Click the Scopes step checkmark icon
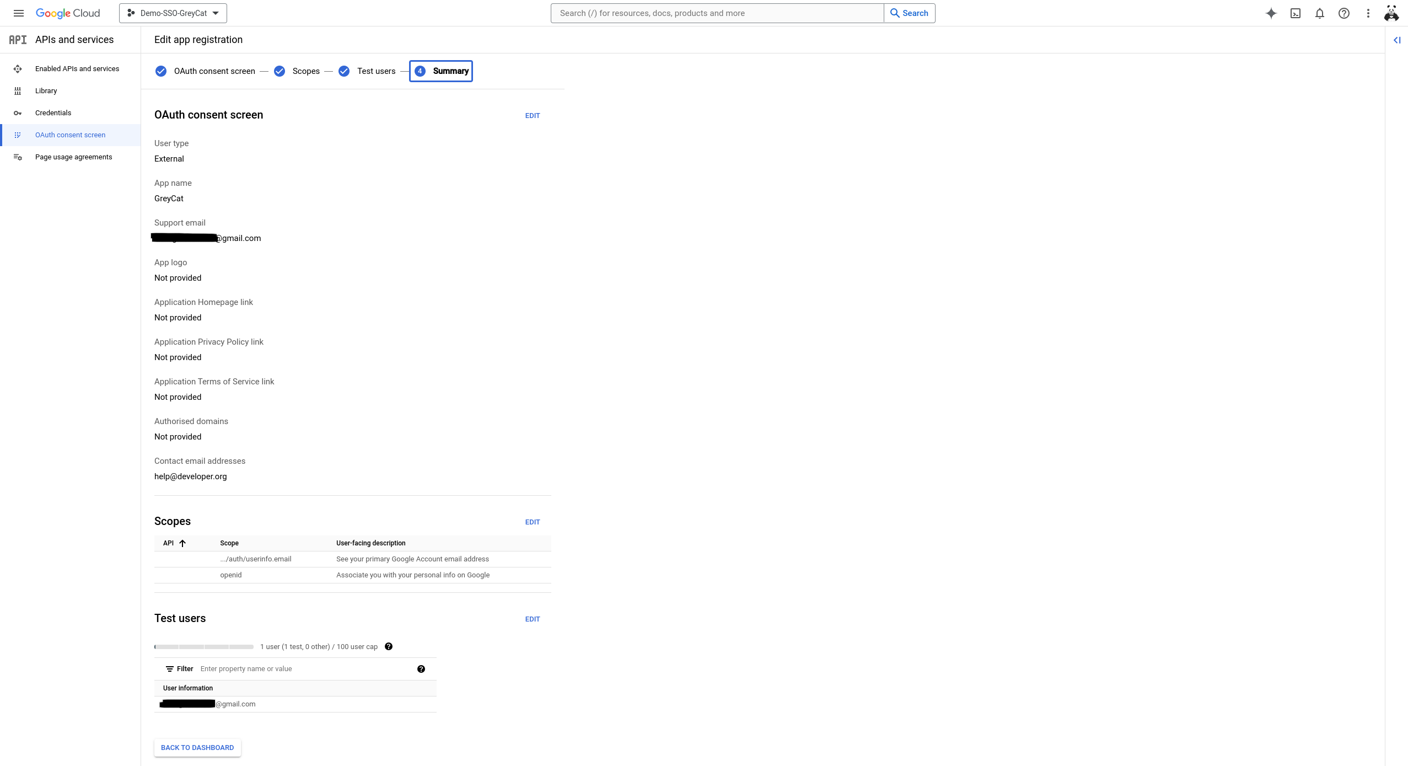This screenshot has width=1408, height=766. coord(280,71)
